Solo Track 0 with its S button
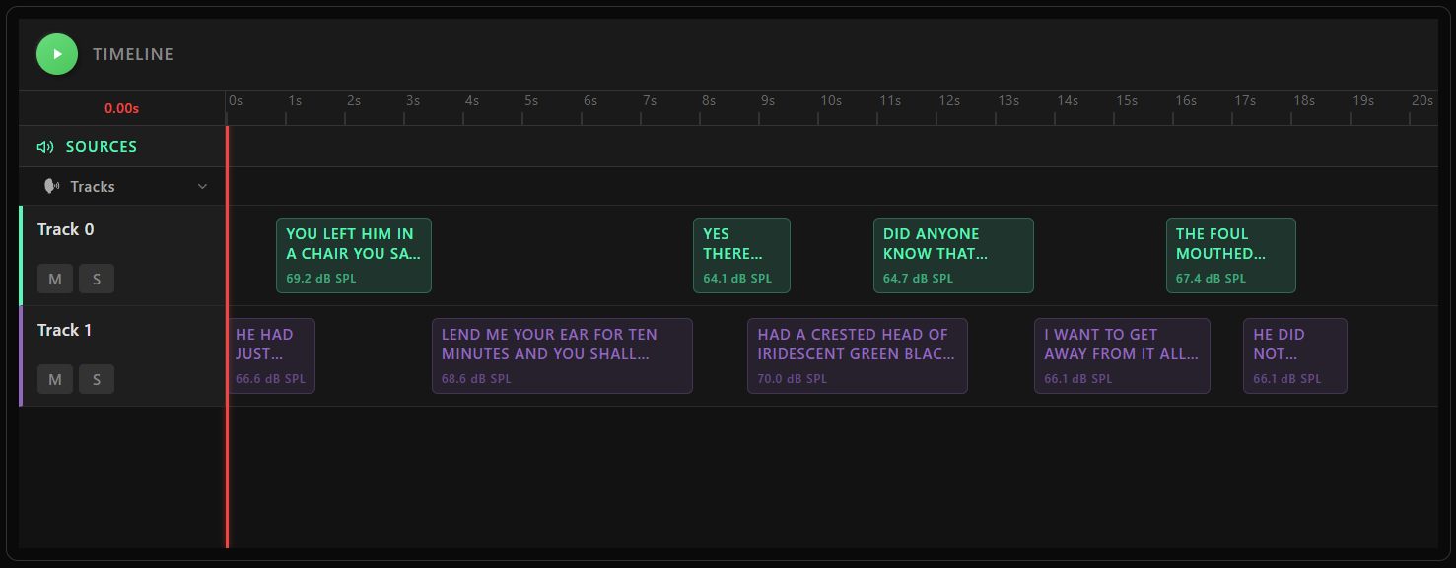The image size is (1456, 568). tap(96, 279)
